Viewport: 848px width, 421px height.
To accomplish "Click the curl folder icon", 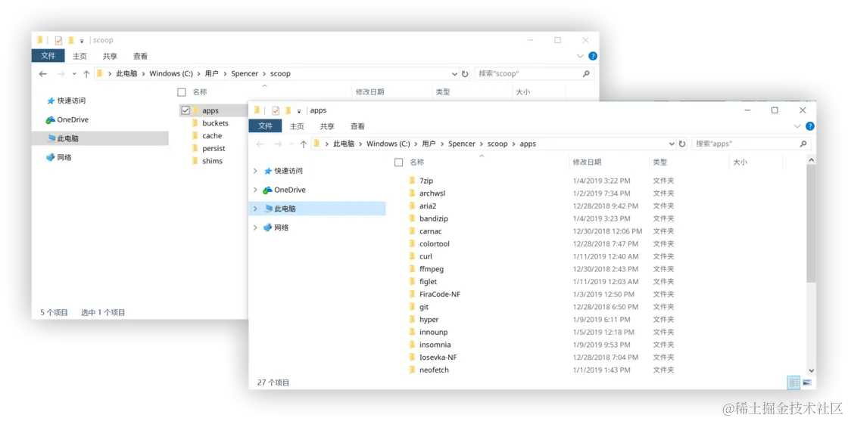I will pyautogui.click(x=412, y=256).
